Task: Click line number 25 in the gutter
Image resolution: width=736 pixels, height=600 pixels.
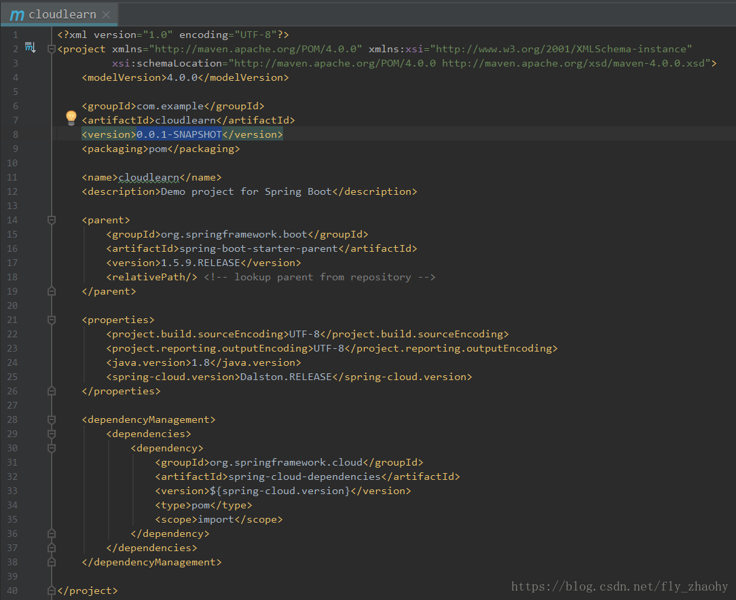Action: [x=12, y=377]
